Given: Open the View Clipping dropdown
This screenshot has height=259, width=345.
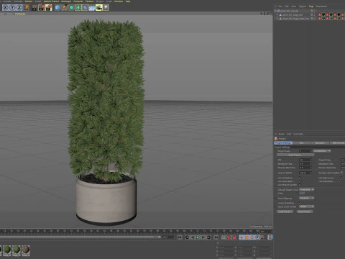Looking at the screenshot, I should pos(306,198).
